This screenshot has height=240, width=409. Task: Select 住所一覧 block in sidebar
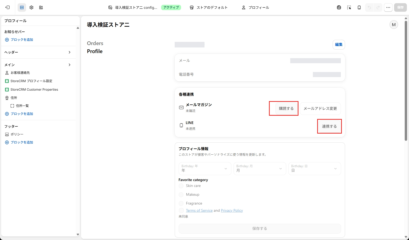22,106
